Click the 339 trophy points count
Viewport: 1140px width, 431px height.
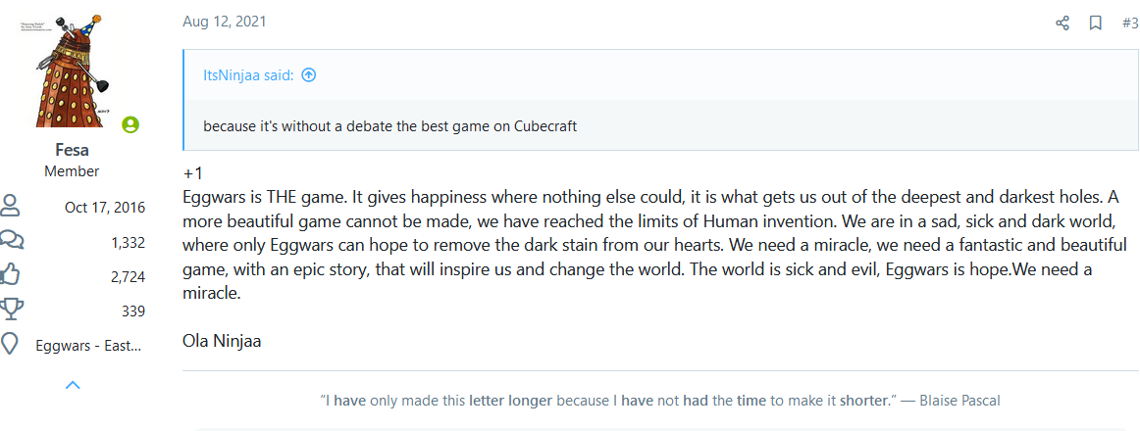(133, 311)
